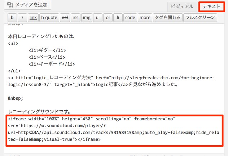Click the sleepfreaks-dtm.com href URL text
The image size is (228, 156).
(x=163, y=78)
